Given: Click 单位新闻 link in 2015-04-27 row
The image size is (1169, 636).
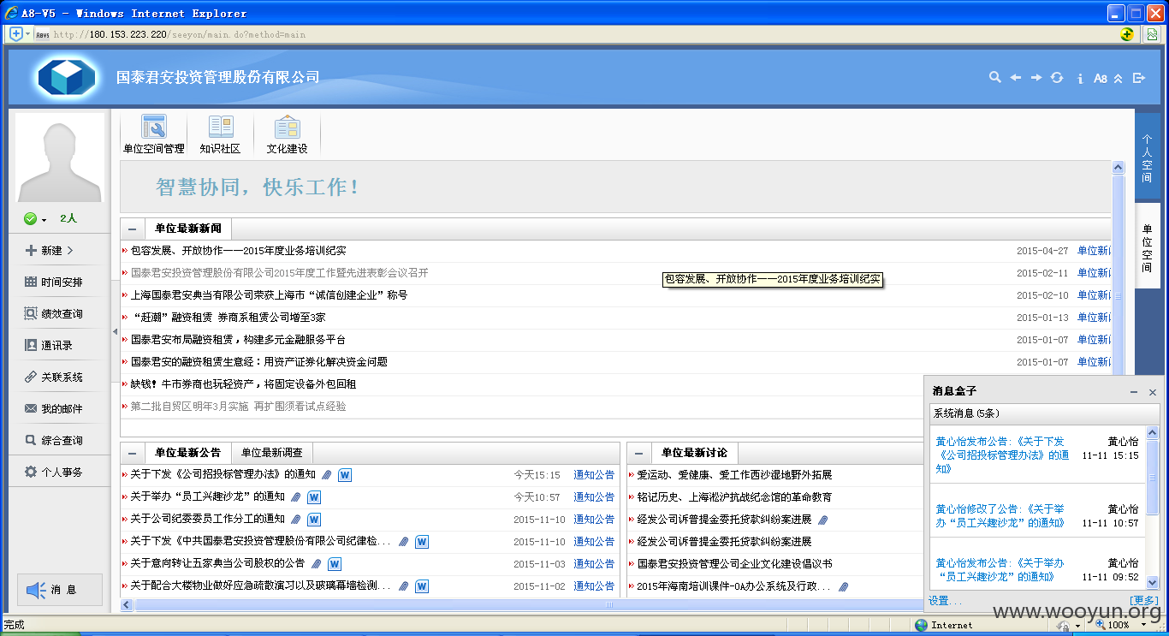Looking at the screenshot, I should [1094, 251].
